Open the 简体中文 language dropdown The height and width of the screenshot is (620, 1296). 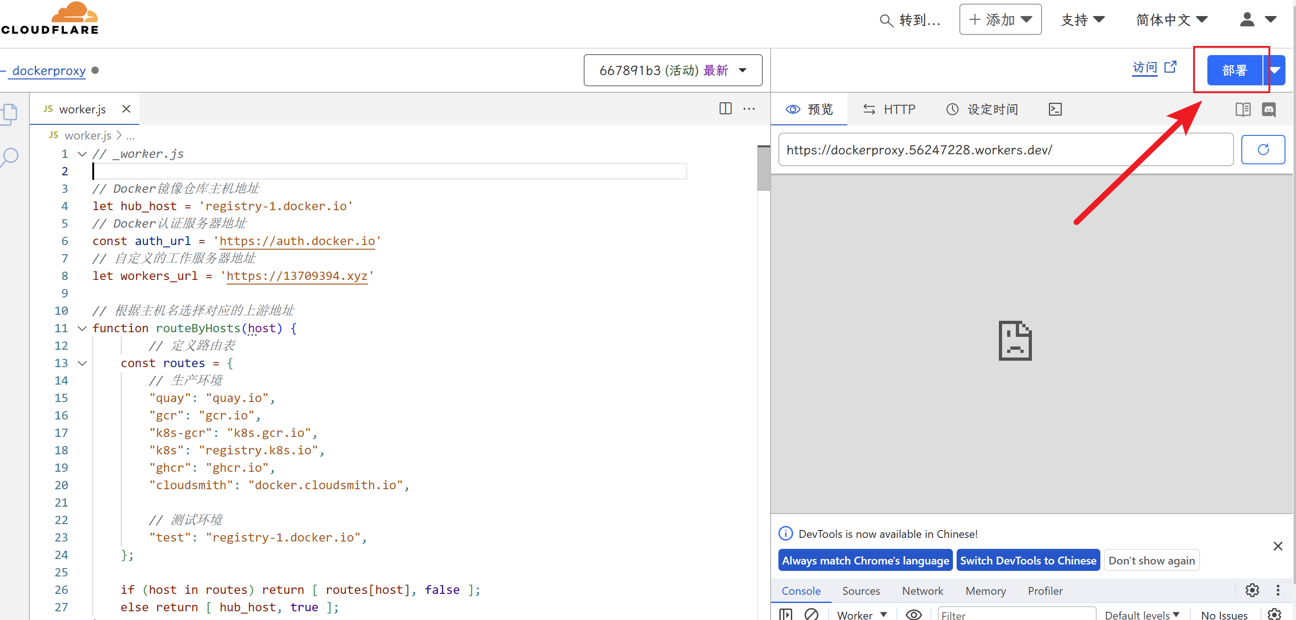tap(1172, 20)
